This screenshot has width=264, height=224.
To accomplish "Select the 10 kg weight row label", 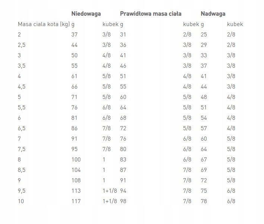I will pos(21,201).
